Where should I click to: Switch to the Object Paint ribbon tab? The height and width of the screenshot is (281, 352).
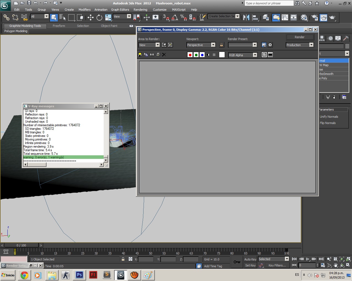[109, 26]
